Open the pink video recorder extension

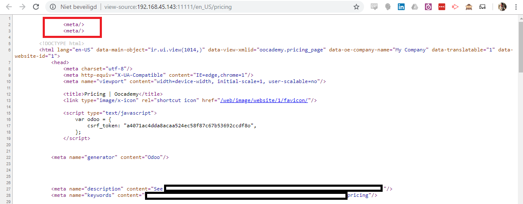point(455,7)
